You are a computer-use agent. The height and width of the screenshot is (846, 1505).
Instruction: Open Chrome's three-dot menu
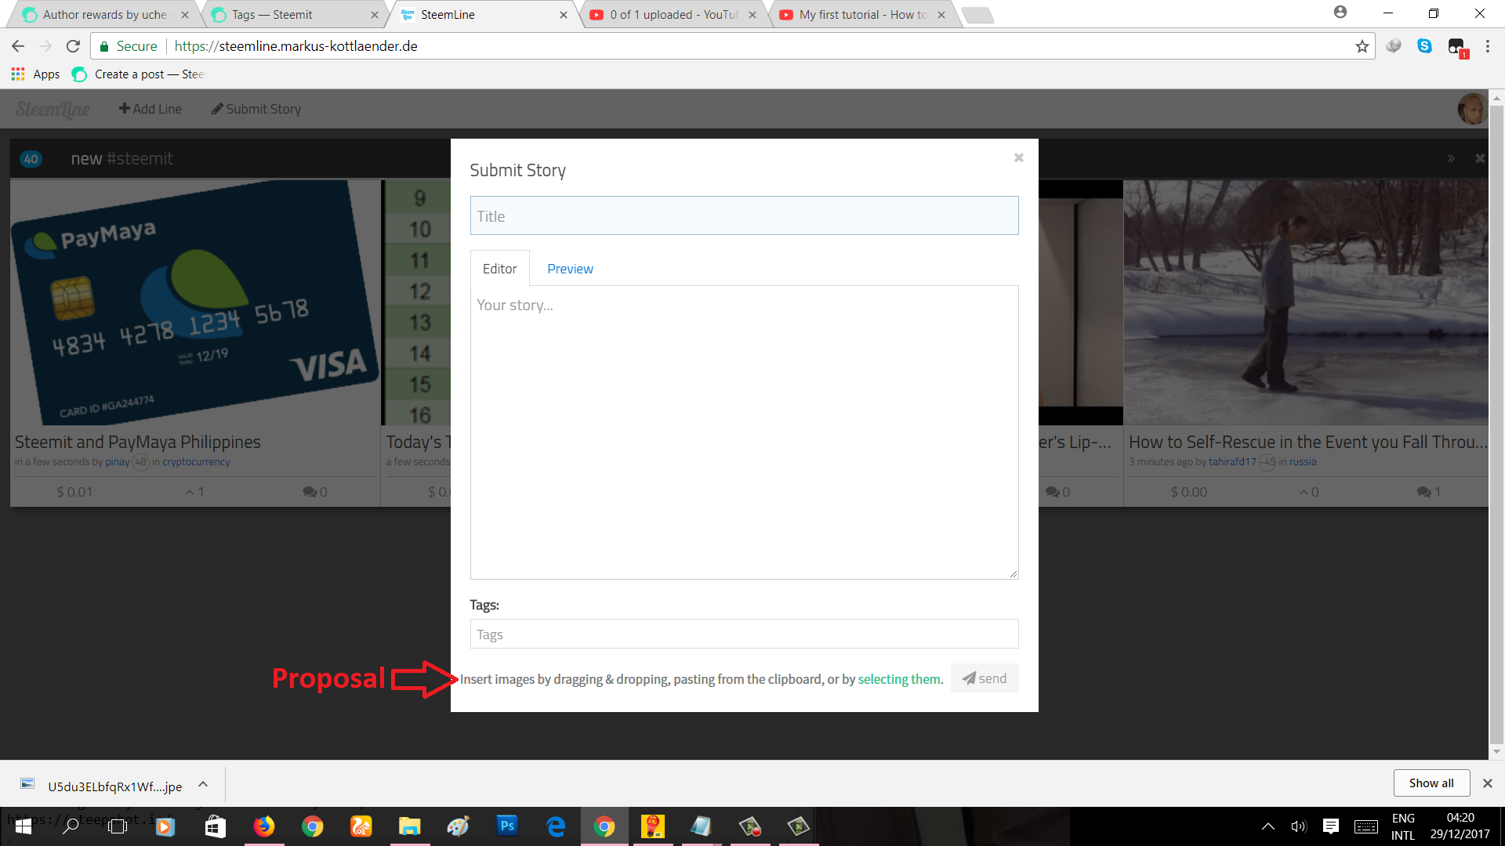[1489, 46]
